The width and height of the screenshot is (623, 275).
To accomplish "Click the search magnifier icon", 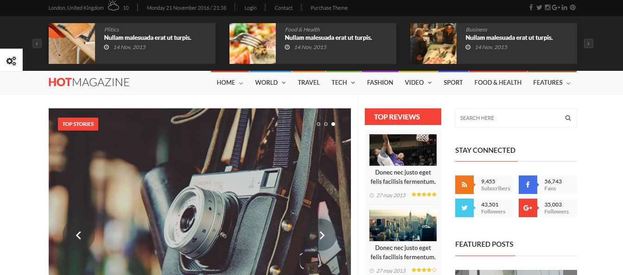I will [x=568, y=118].
